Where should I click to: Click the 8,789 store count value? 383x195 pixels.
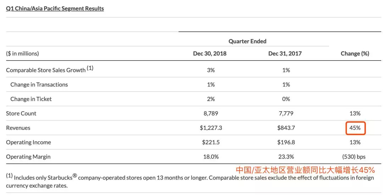click(211, 113)
